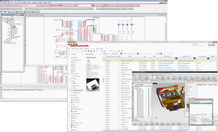Click the run search binoculars icon
The width and height of the screenshot is (218, 132).
tap(104, 54)
